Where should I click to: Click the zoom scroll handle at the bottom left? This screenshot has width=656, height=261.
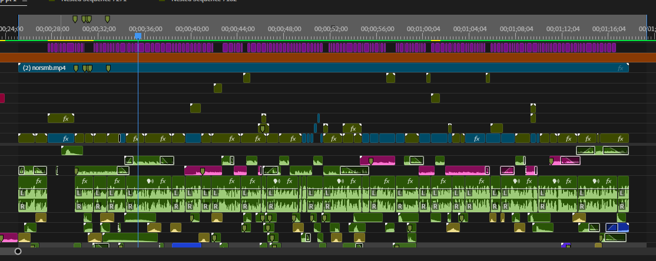point(18,251)
